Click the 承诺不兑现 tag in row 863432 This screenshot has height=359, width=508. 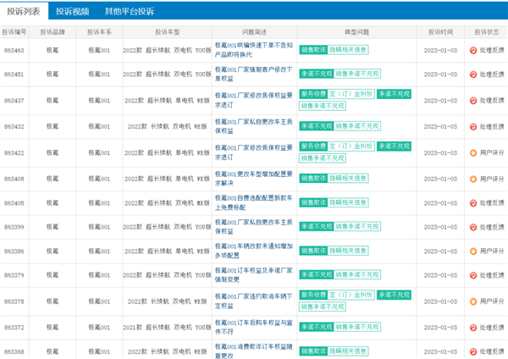coord(316,126)
